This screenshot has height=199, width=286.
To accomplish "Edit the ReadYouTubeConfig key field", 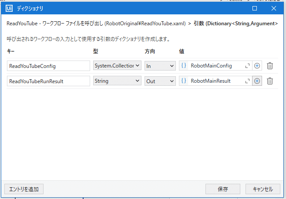I will click(48, 66).
